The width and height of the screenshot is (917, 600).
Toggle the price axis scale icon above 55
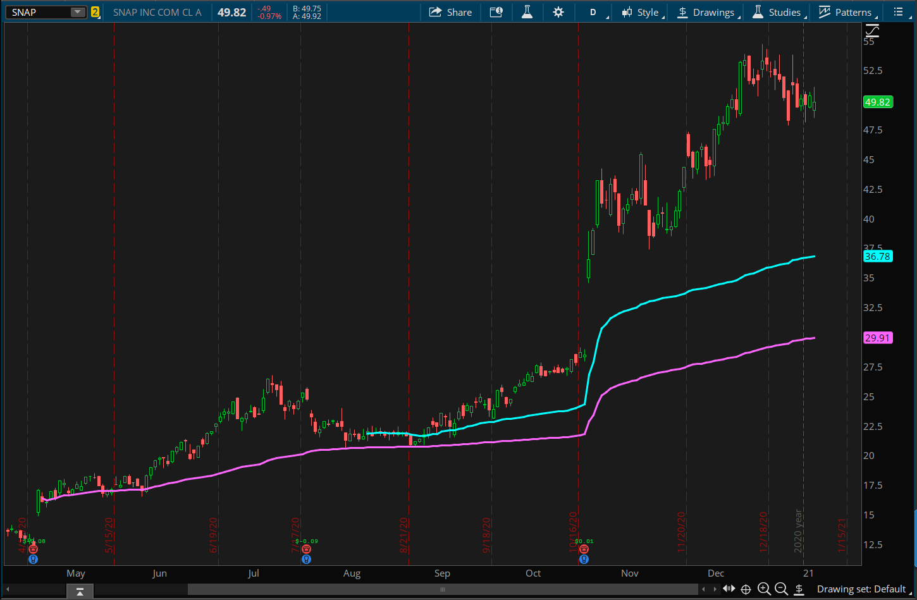click(x=872, y=30)
